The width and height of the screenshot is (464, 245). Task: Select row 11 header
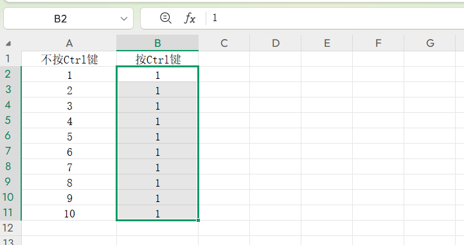(11, 212)
